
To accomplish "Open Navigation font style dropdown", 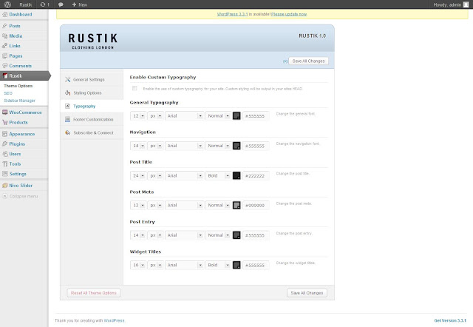I will (x=218, y=146).
